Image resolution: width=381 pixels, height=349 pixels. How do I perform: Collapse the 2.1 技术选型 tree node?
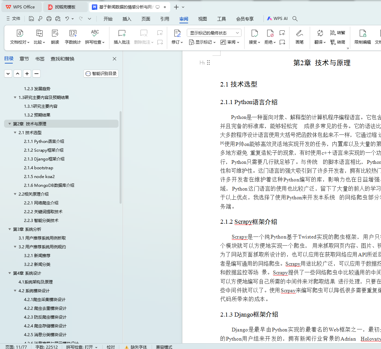(15, 133)
